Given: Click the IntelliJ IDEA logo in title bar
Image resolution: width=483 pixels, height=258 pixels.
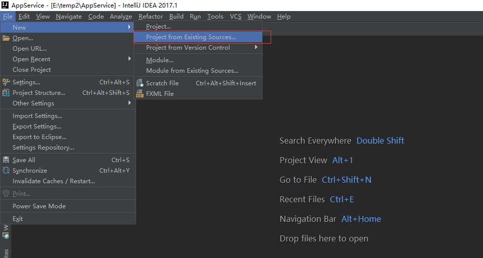Looking at the screenshot, I should [5, 5].
